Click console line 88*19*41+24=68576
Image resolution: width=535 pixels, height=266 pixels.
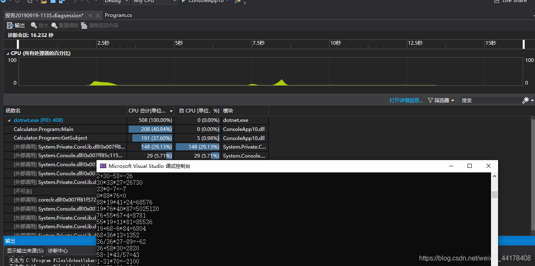click(x=125, y=202)
